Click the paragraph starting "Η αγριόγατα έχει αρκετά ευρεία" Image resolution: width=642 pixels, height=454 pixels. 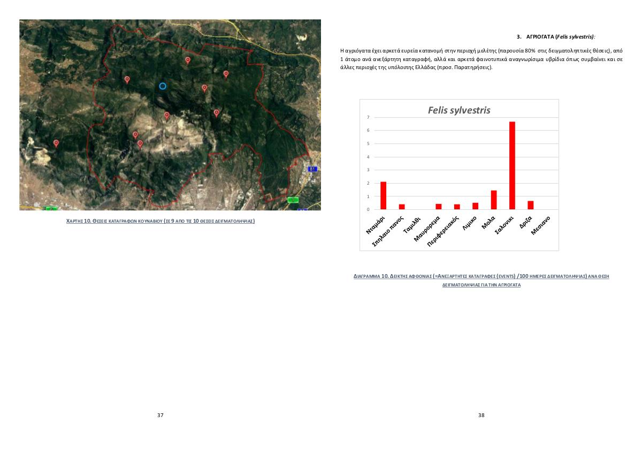point(481,59)
